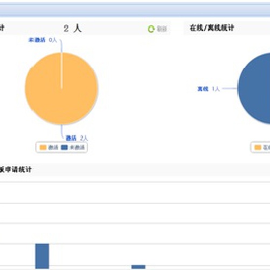270x270 pixels.
Task: Select the orange activated pie slice
Action: [x=61, y=89]
